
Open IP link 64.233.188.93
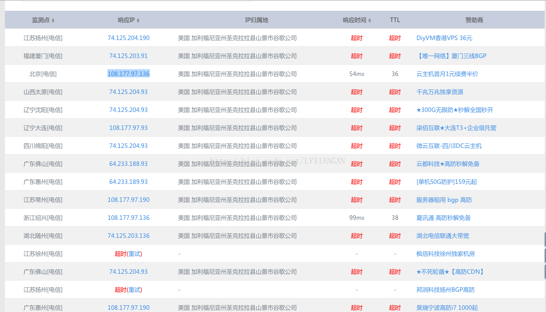click(129, 164)
